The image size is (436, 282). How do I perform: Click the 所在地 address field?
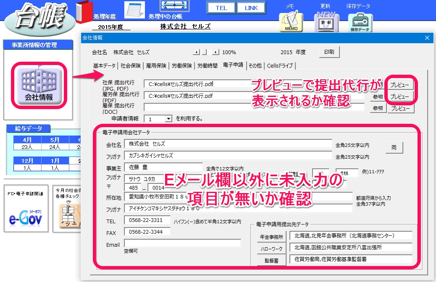click(238, 197)
